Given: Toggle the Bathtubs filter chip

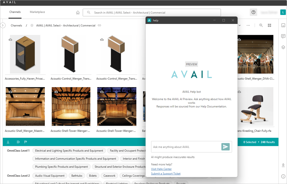Looking at the screenshot, I should [x=77, y=176].
